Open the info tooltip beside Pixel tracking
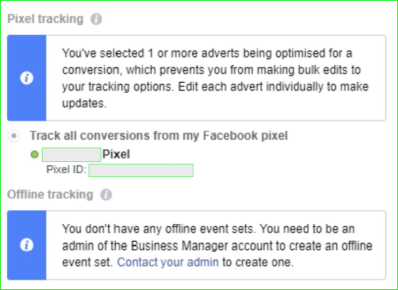This screenshot has height=290, width=398. coord(96,19)
